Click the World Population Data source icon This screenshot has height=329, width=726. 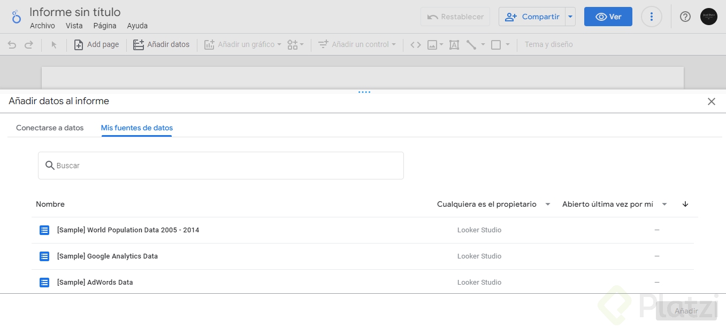point(44,230)
